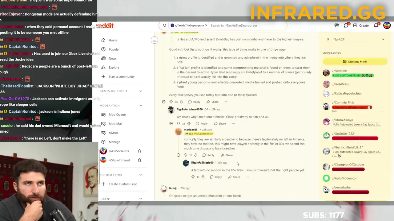Open Mod Mail
The width and height of the screenshot is (394, 221).
[115, 124]
